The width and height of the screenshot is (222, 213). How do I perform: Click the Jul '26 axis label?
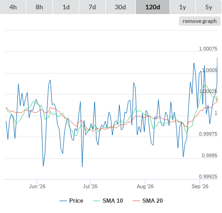90,186
